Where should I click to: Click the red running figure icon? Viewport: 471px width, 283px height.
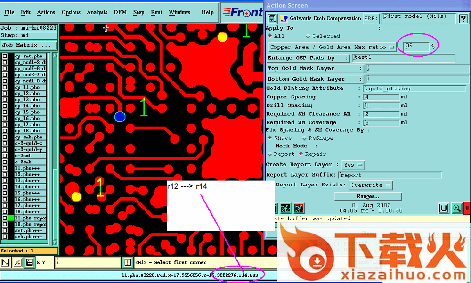(x=298, y=208)
